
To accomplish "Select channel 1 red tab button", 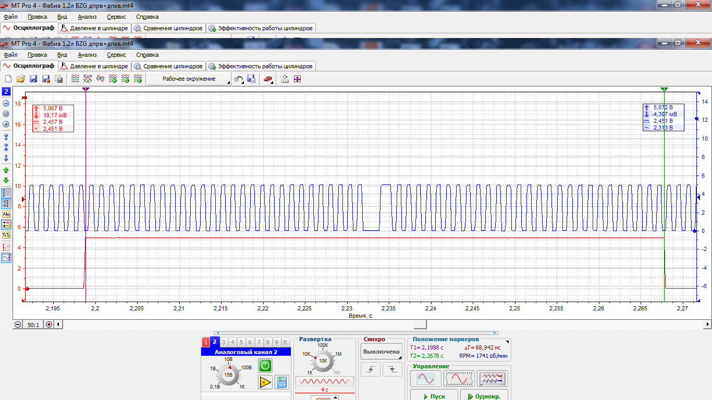I will (206, 342).
